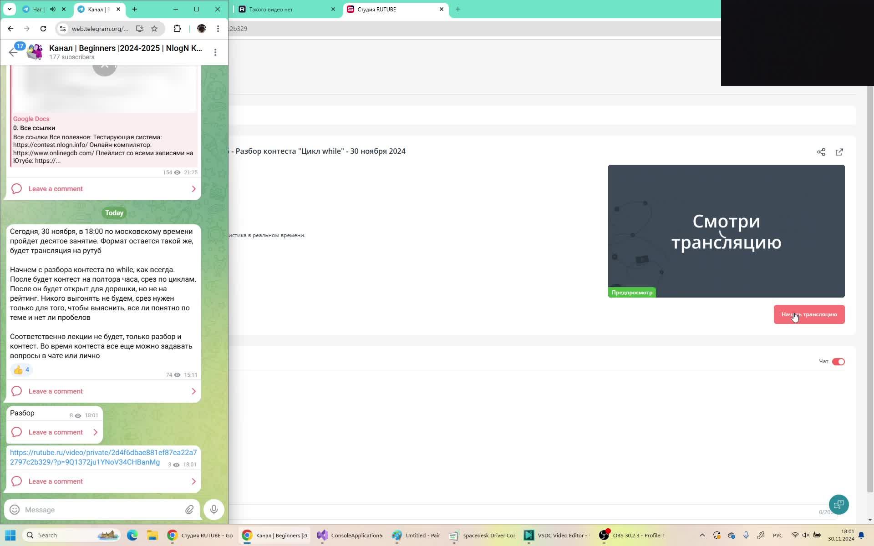Show hidden system tray icons chevron

(x=702, y=535)
